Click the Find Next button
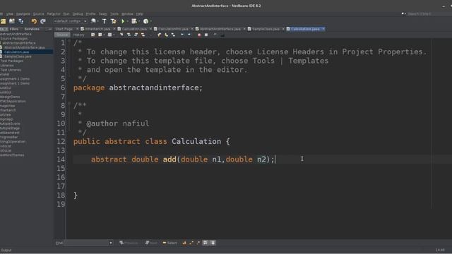The width and height of the screenshot is (452, 254). click(151, 243)
